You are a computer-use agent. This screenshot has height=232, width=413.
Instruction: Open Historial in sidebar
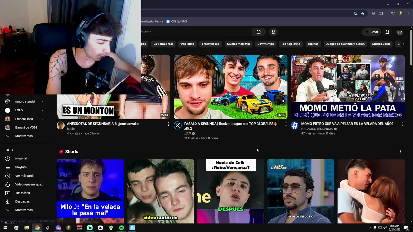25,159
